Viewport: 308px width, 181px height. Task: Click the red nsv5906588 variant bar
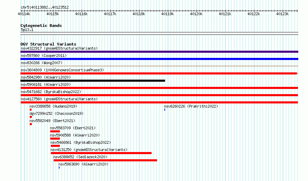[55, 139]
